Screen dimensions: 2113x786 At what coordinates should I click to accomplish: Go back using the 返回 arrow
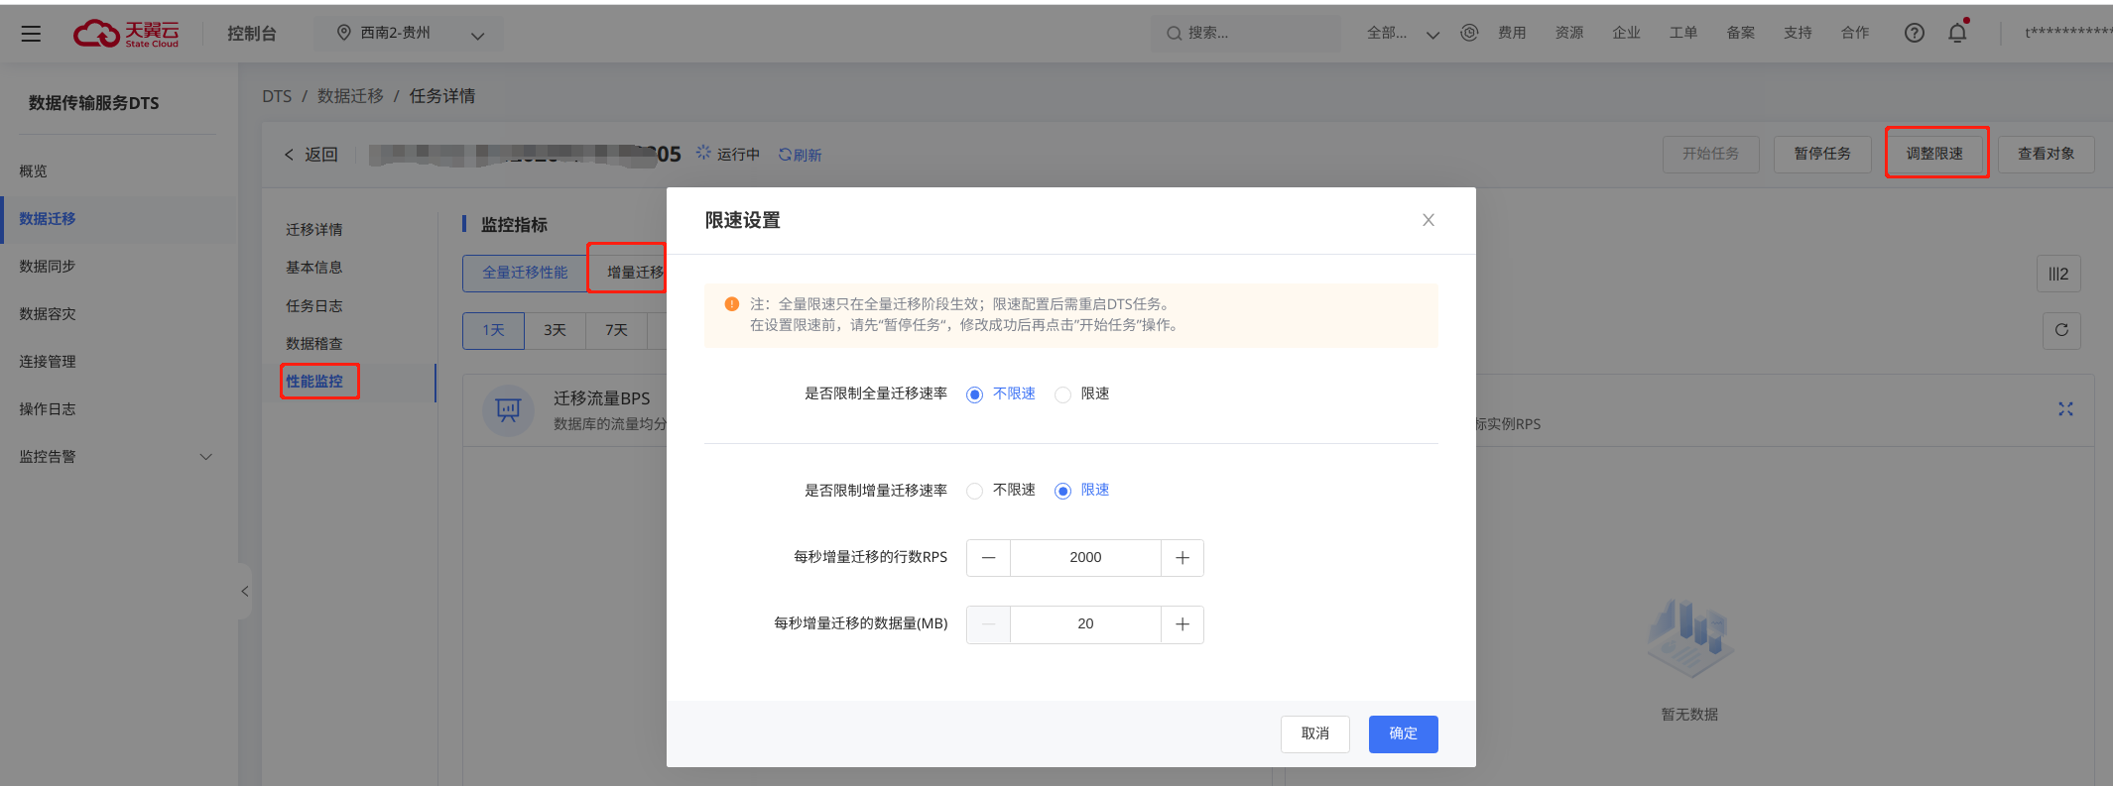pos(311,155)
